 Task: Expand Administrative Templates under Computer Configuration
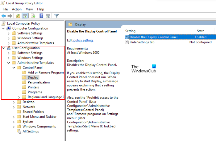pos(9,43)
